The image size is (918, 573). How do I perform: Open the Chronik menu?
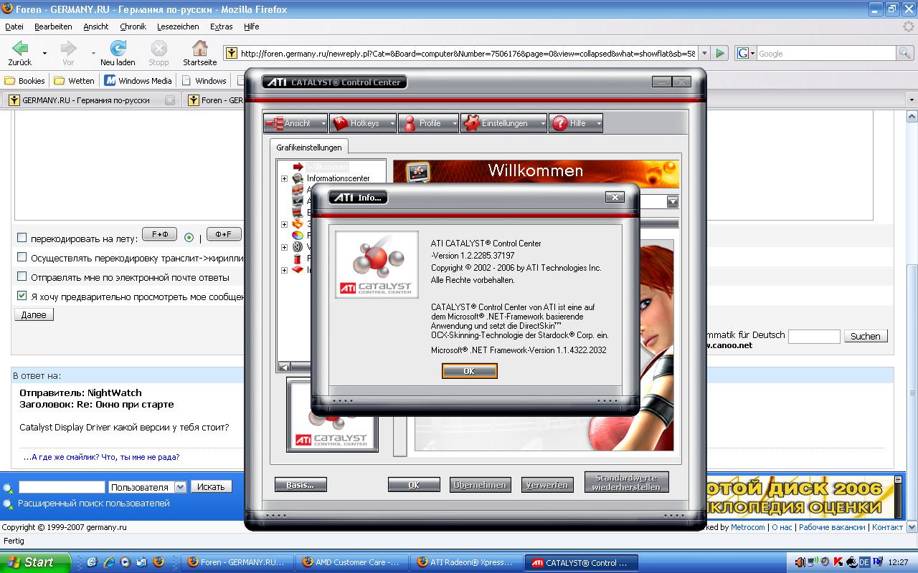tap(133, 27)
